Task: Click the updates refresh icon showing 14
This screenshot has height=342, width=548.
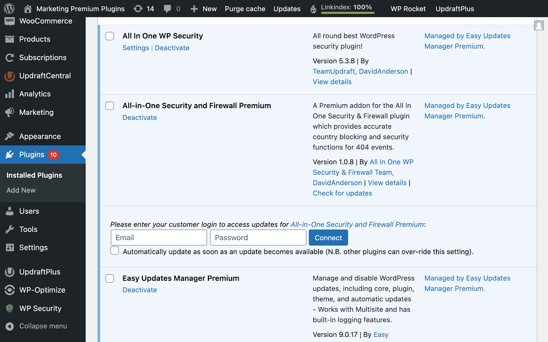Action: (x=138, y=9)
